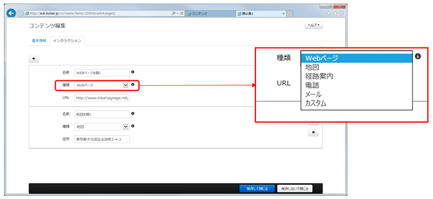Click the browser tools gear icon
Viewport: 433px width, 199px height.
point(341,13)
